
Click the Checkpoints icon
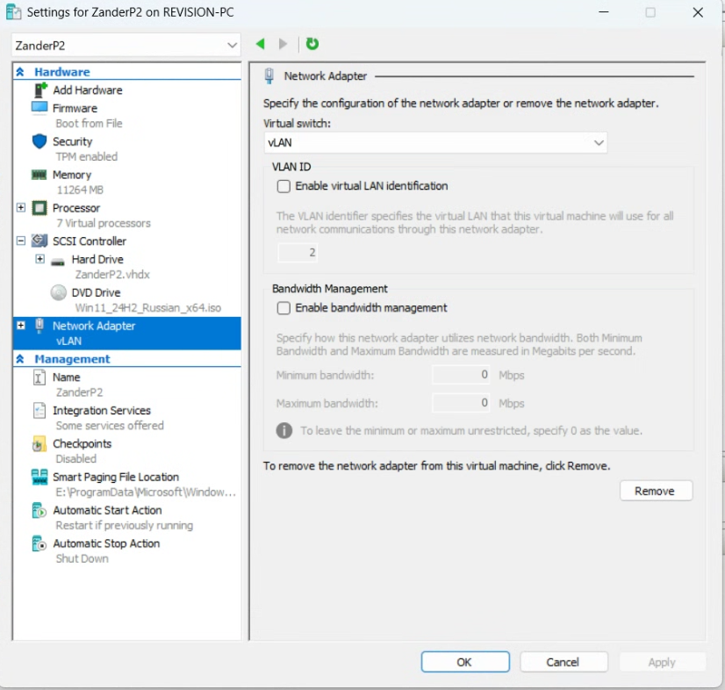39,444
